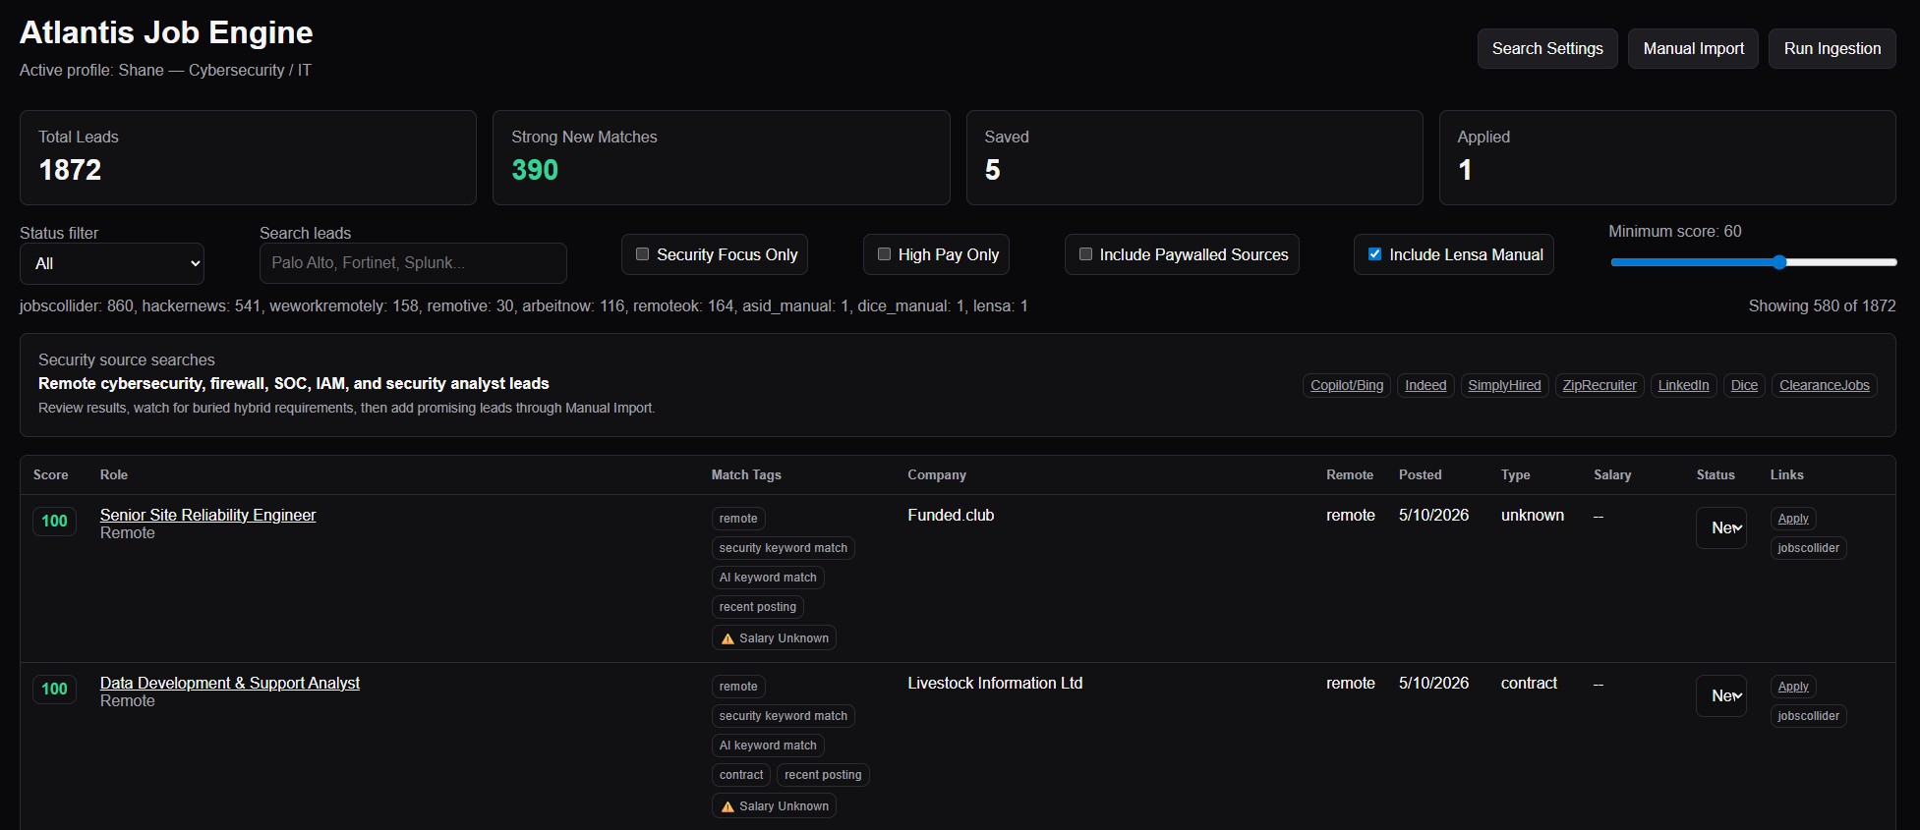
Task: Focus the Search leads input field
Action: 413,263
